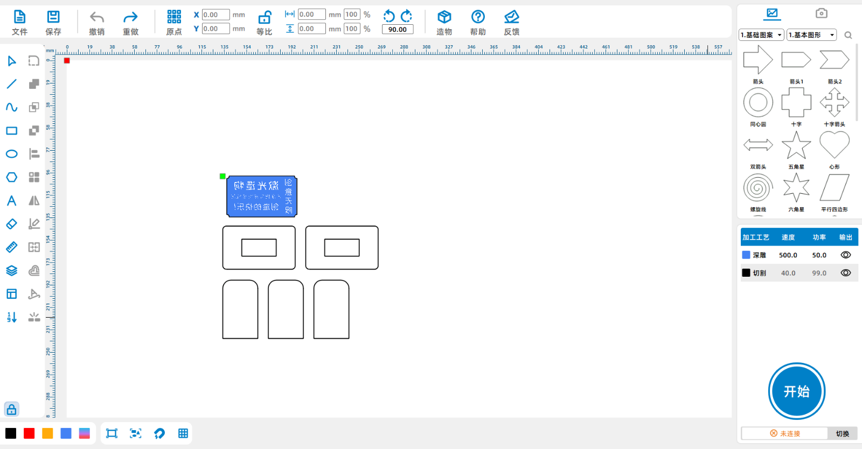Open the 文件 file menu
The height and width of the screenshot is (449, 862).
19,23
